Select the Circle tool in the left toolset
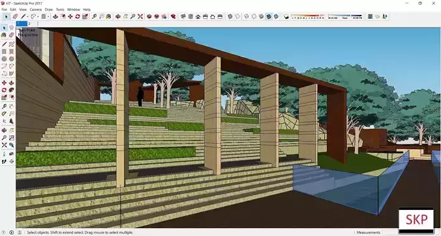Image resolution: width=441 pixels, height=236 pixels. pos(4,59)
